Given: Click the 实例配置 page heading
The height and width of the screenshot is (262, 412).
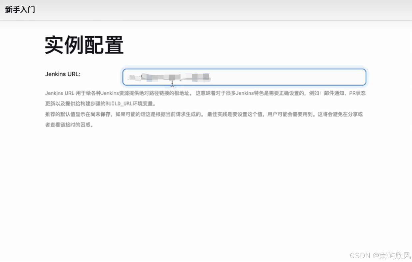Looking at the screenshot, I should [84, 45].
